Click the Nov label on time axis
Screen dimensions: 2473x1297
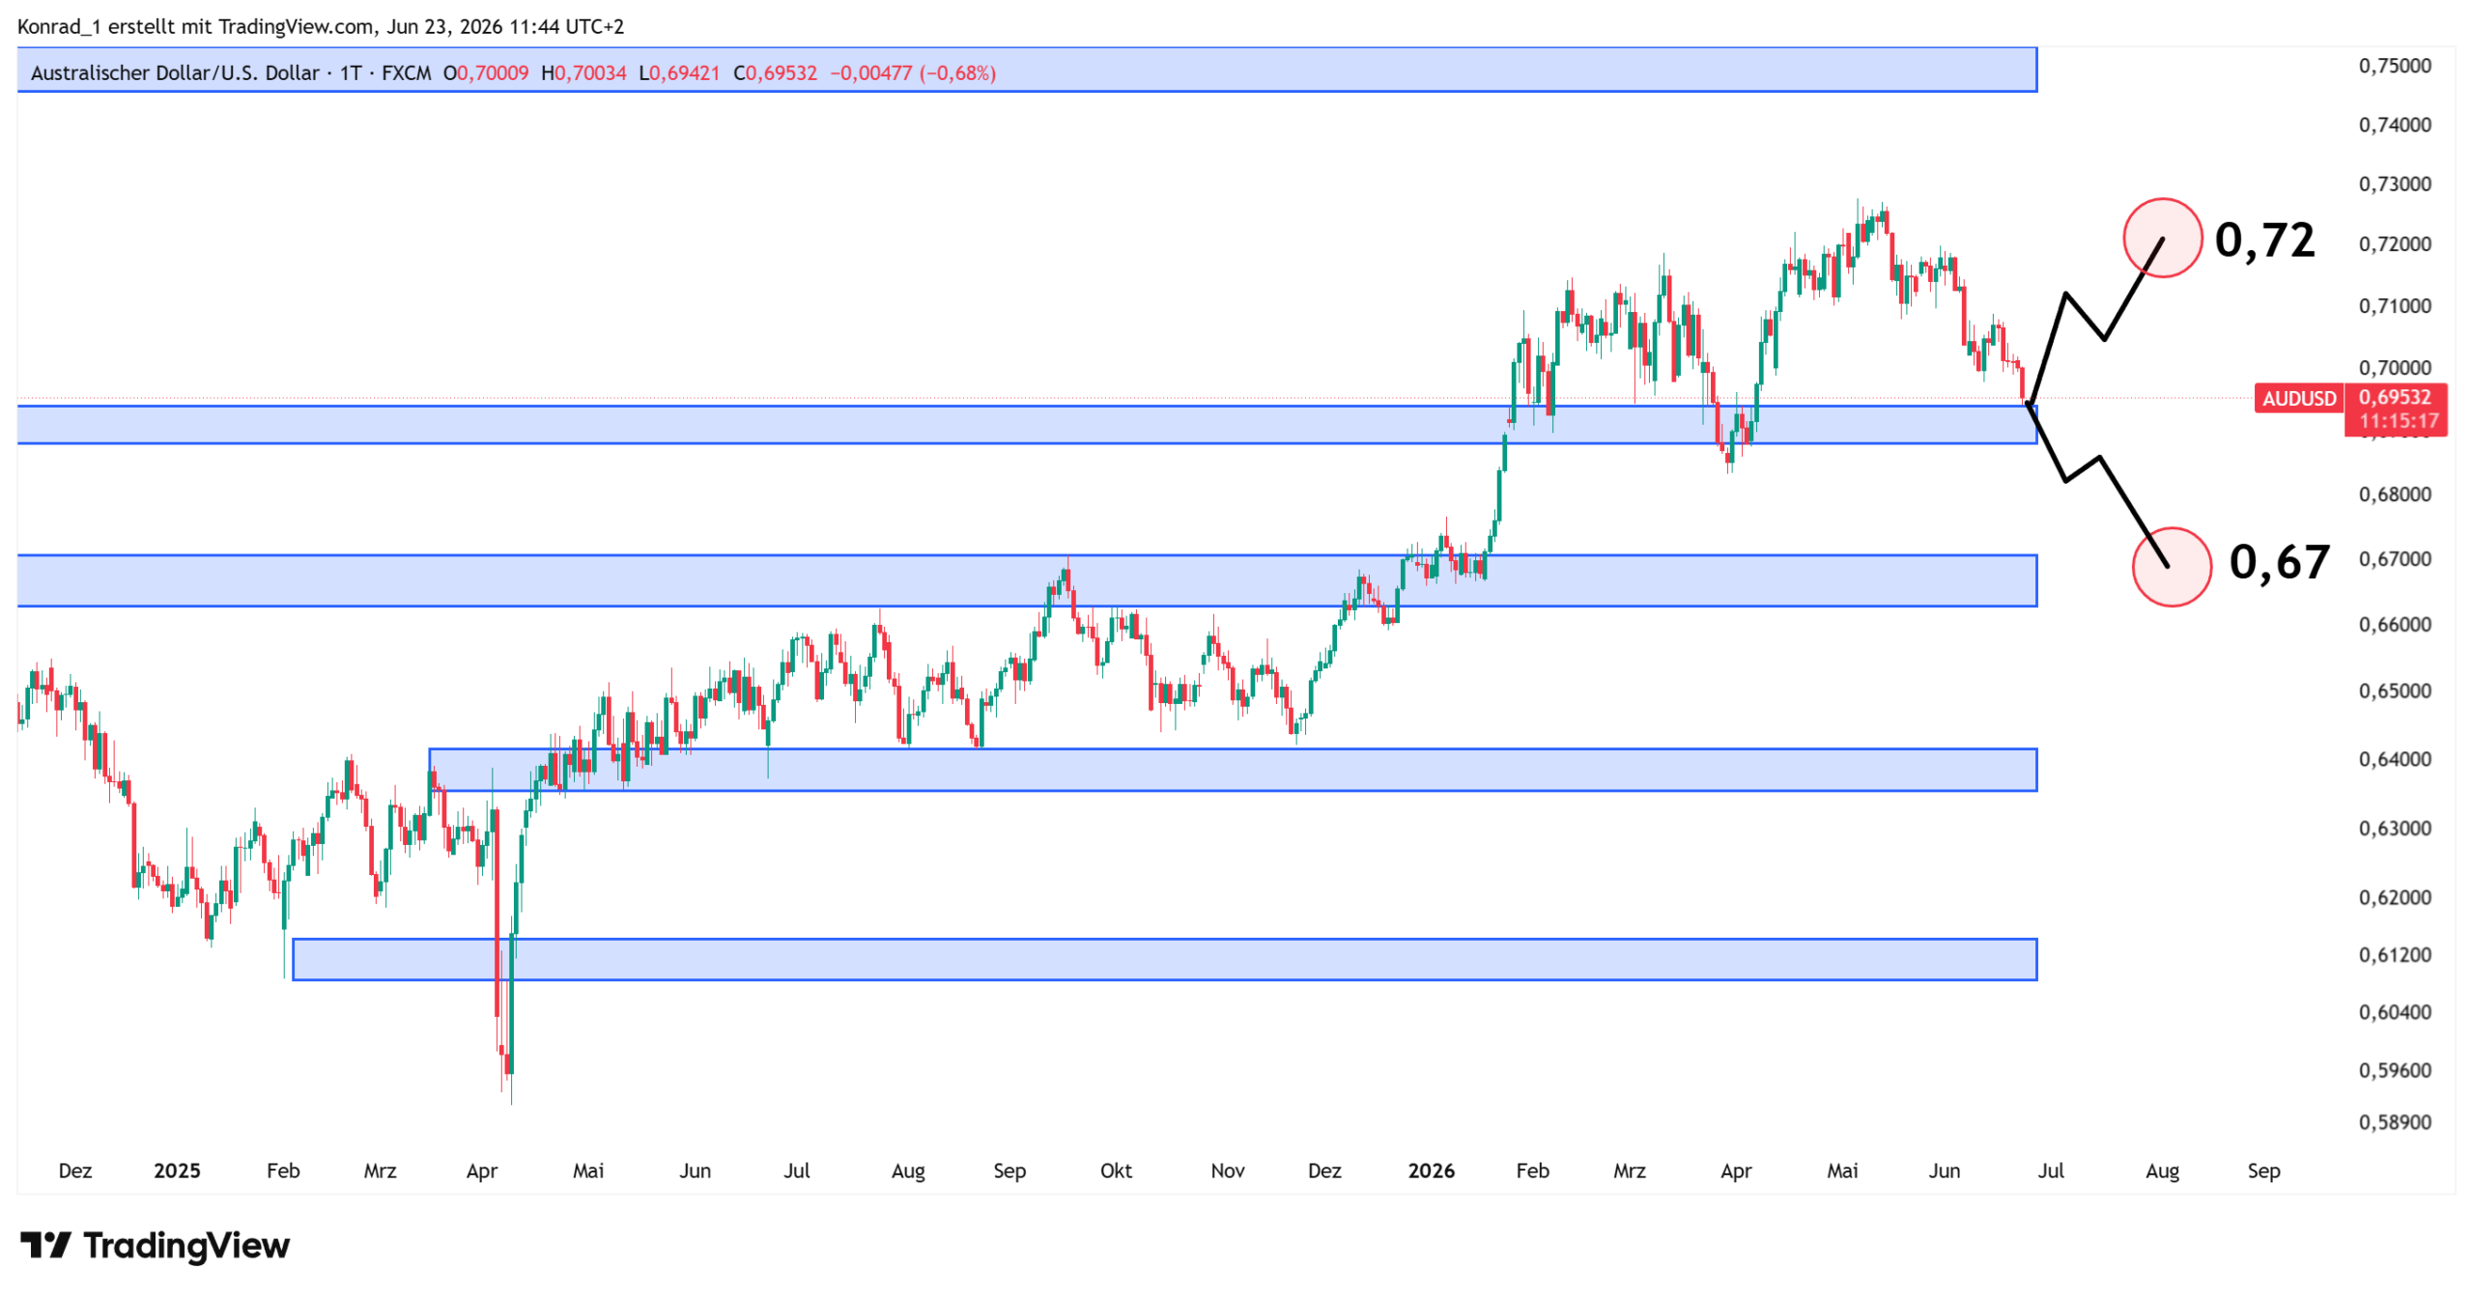pos(1227,1170)
